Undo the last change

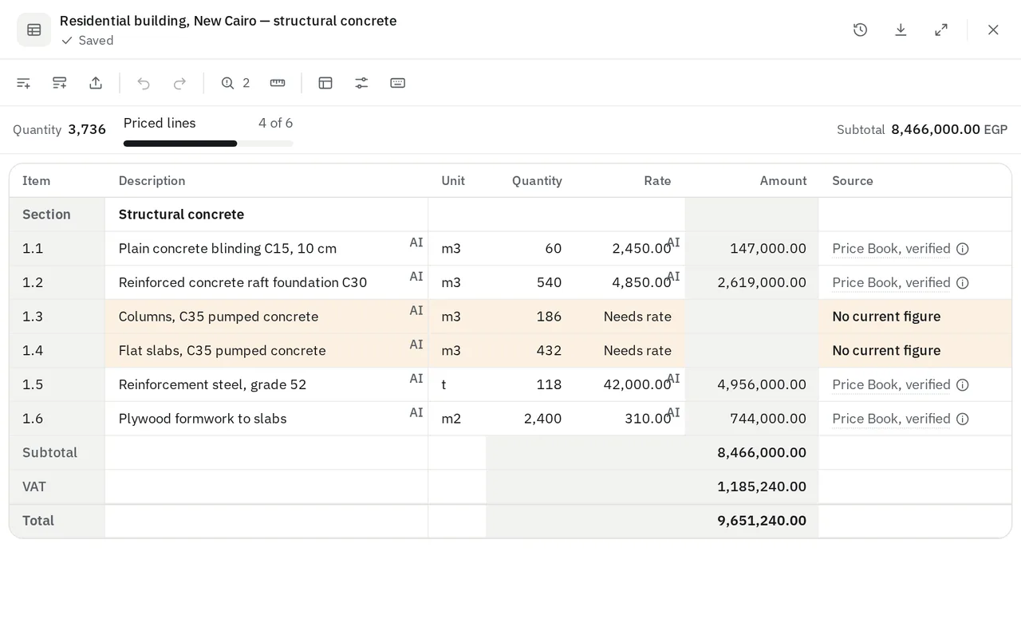click(x=144, y=83)
